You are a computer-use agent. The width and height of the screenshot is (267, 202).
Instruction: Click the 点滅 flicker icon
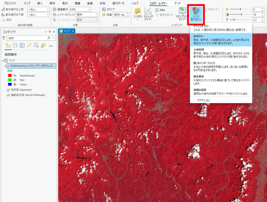pyautogui.click(x=104, y=15)
